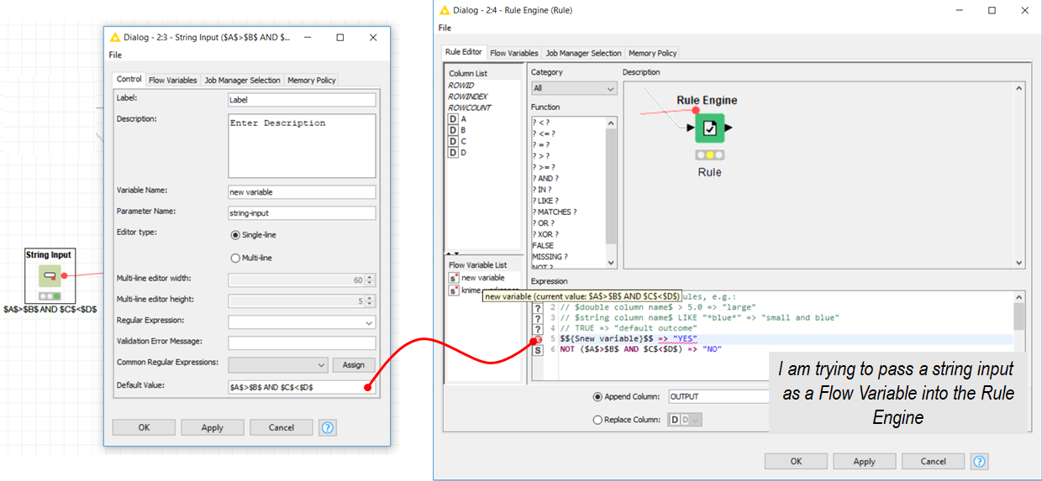Select column A with the D icon
The width and height of the screenshot is (1042, 481).
pyautogui.click(x=453, y=119)
